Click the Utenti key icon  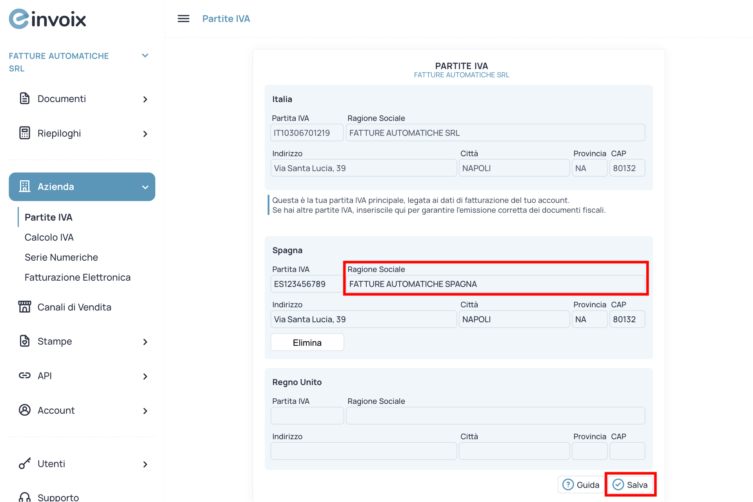(x=24, y=464)
